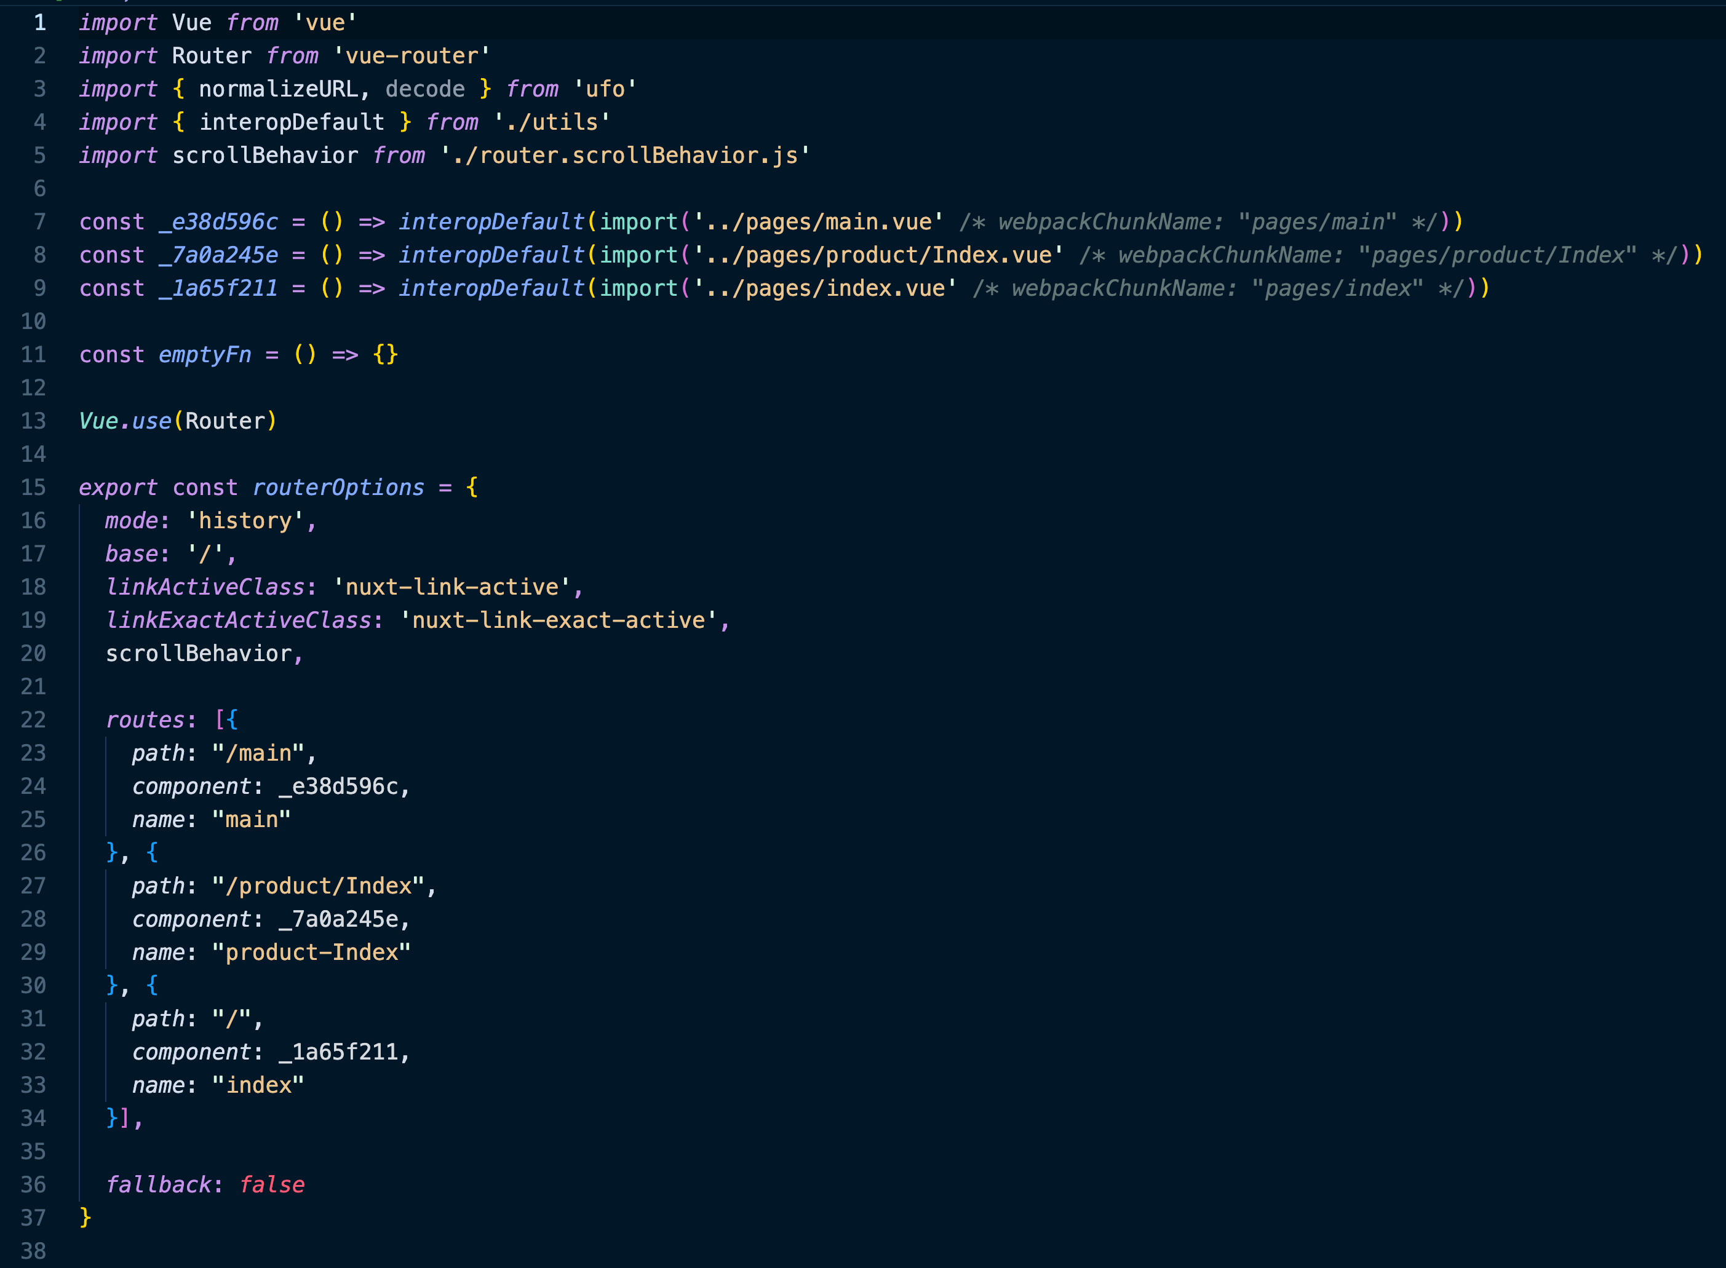The width and height of the screenshot is (1726, 1268).
Task: Click the "index" name string on line 33
Action: point(259,1085)
